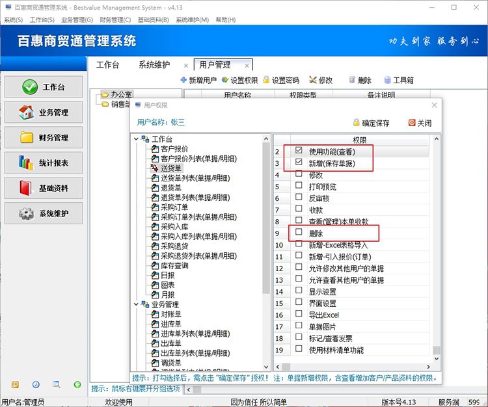Click the 办公室 folder icon
The height and width of the screenshot is (407, 488).
[x=105, y=94]
